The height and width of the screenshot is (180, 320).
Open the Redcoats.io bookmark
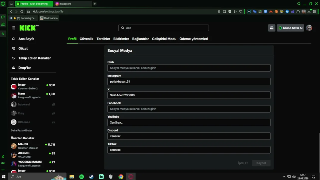click(x=49, y=18)
